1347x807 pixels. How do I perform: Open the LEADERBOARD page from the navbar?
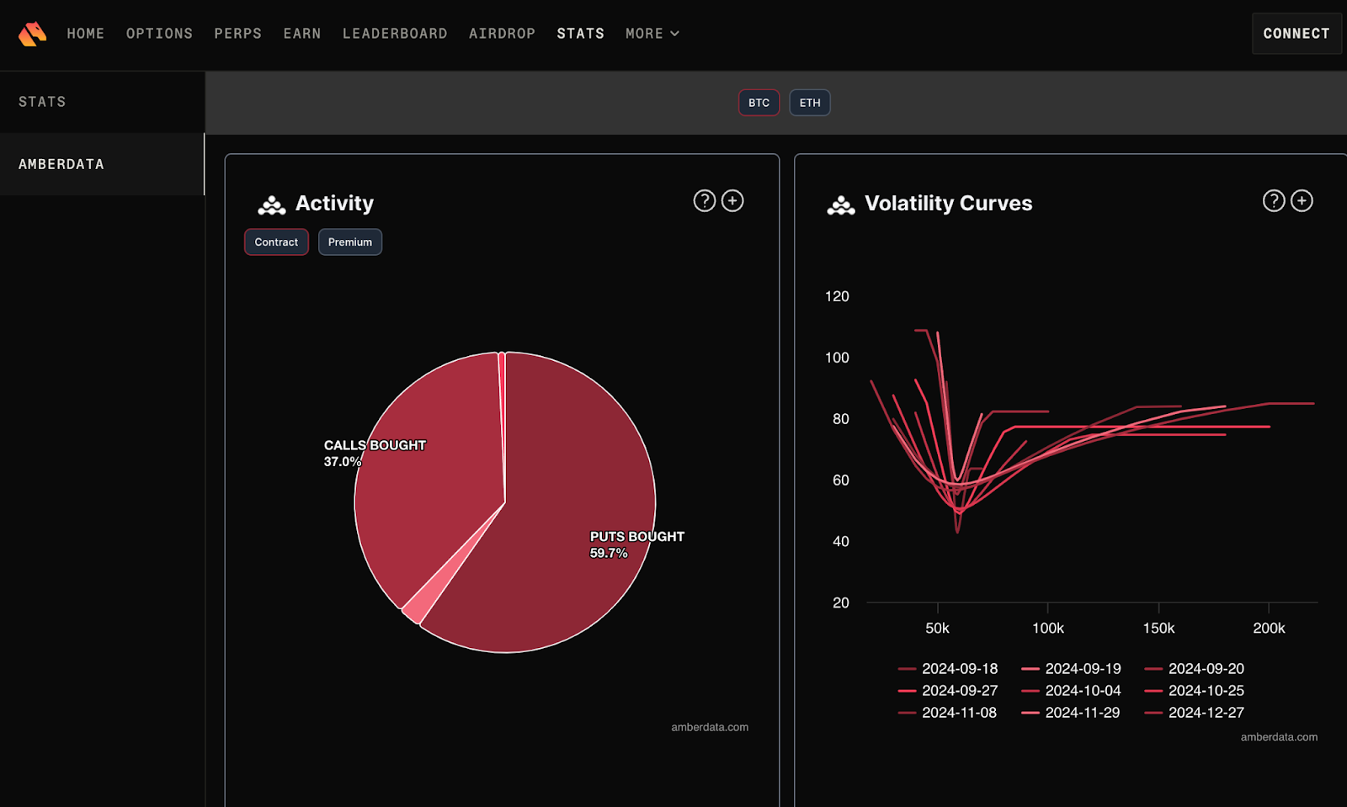point(395,34)
